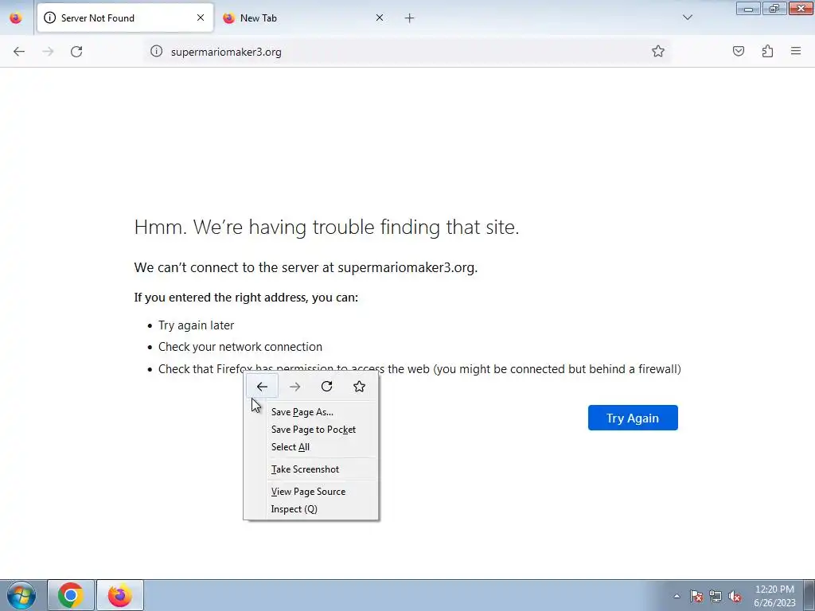Click the network status tray icon
Screen dimensions: 815x611
click(x=716, y=596)
